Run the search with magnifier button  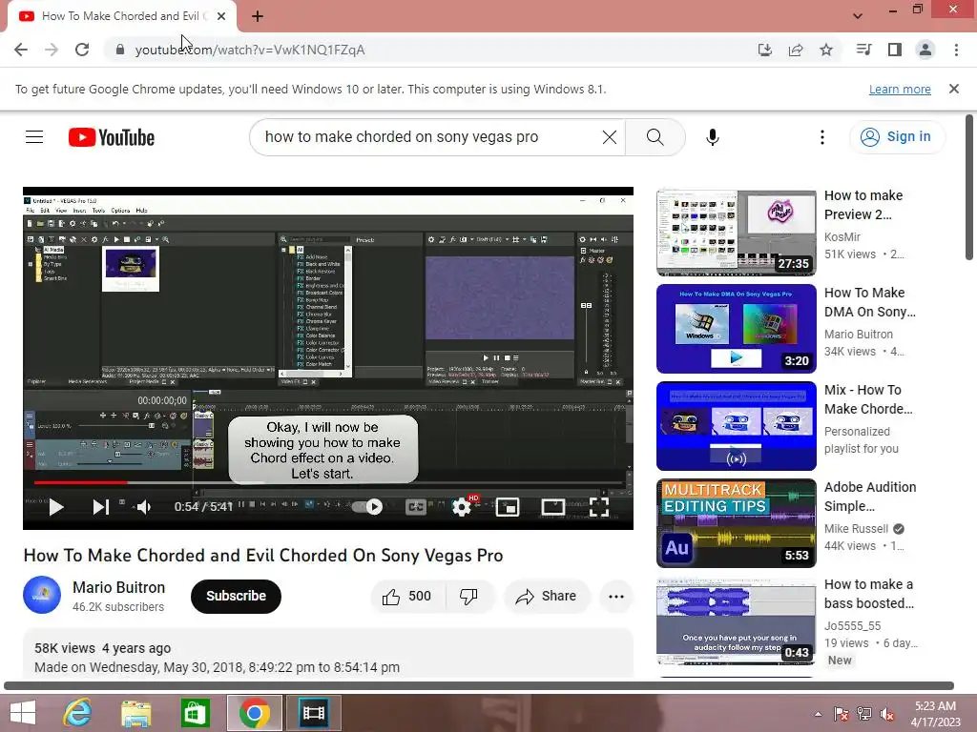point(655,137)
